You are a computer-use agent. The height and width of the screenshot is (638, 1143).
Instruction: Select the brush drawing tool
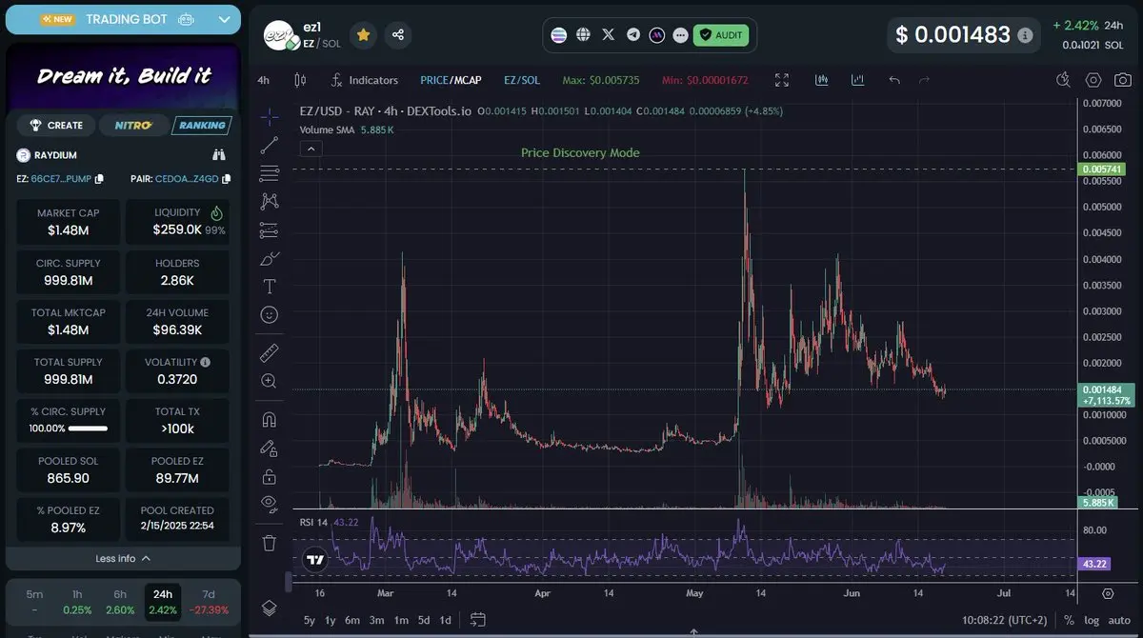269,258
